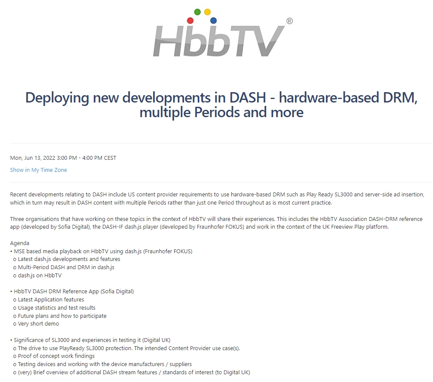Click the Very short demo agenda item

coord(36,323)
